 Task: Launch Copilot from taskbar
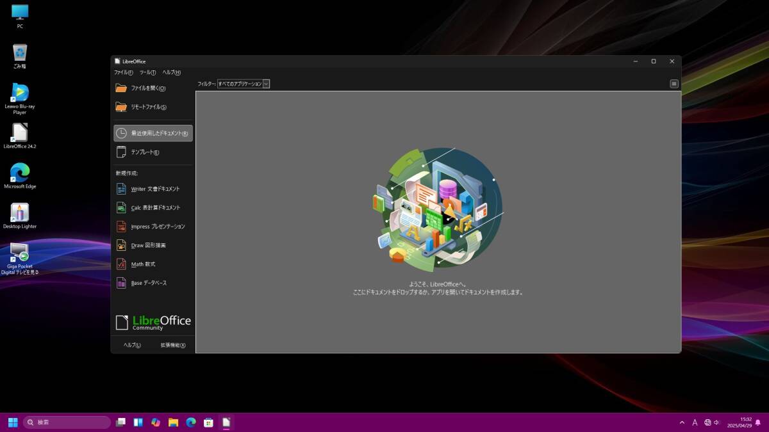[156, 422]
